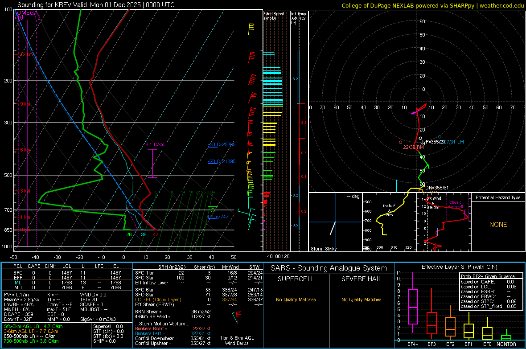
Task: Click the Effective Layer STP (with CIN) title
Action: click(459, 267)
